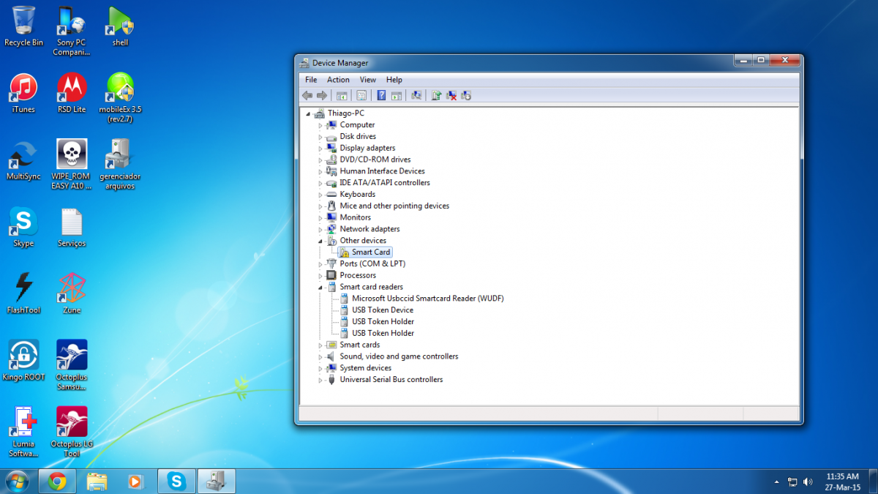Click the Uninstall device icon with red X
The image size is (878, 494).
coord(451,95)
